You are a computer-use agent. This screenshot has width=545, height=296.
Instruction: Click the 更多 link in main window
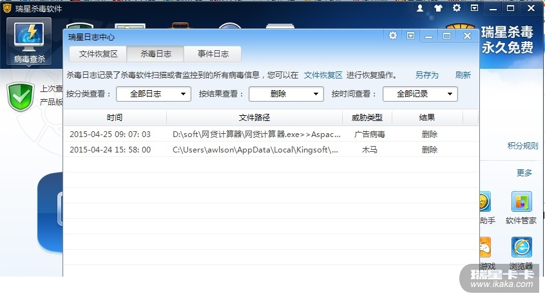(524, 172)
